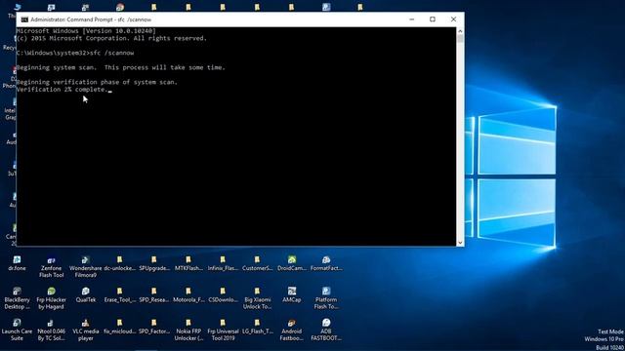Select Big Xiaomi Unlock To... folder
Screen dimensions: 625x351
tap(257, 298)
